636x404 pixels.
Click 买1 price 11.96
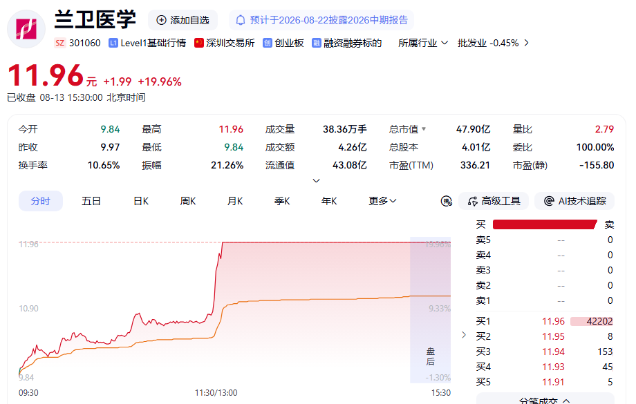tap(553, 321)
